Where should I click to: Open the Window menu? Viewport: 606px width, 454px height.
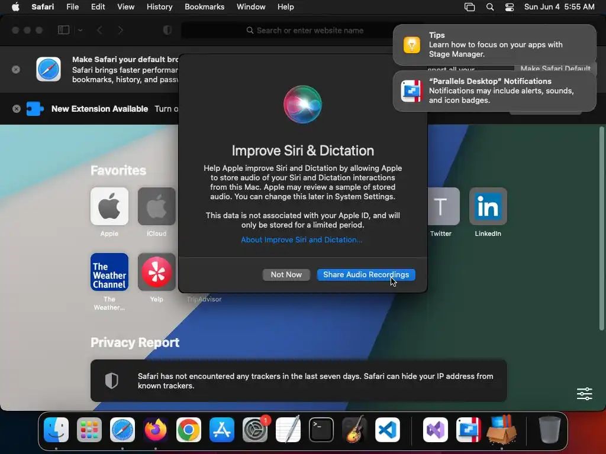(251, 7)
